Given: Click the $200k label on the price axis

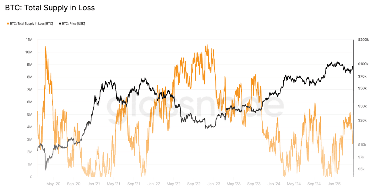Looking at the screenshot, I should tap(363, 40).
